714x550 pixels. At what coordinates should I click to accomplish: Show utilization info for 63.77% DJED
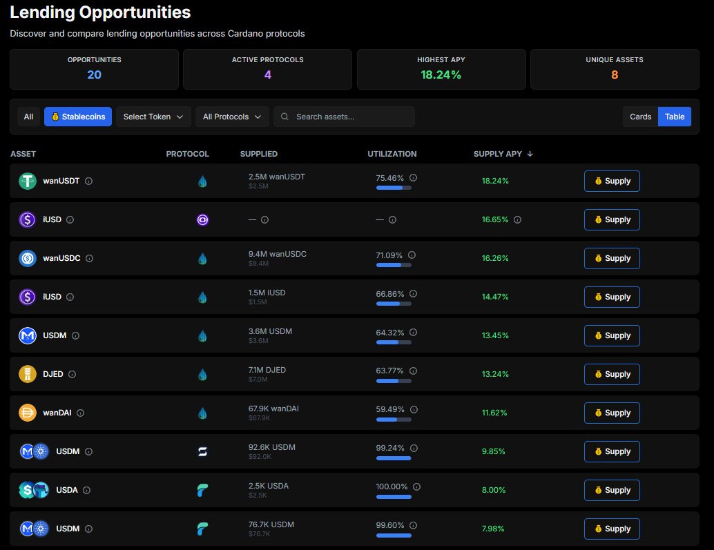[x=413, y=371]
